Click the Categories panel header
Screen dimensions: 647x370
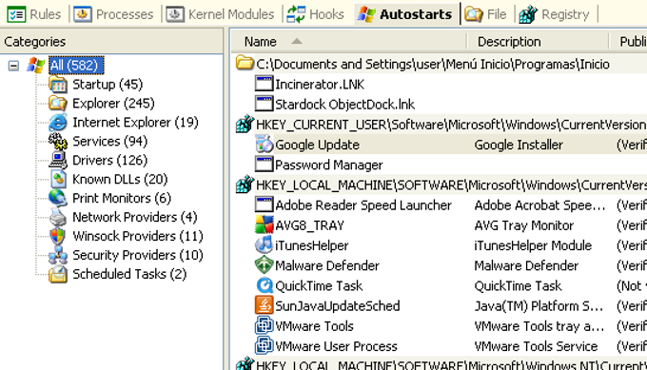(111, 42)
